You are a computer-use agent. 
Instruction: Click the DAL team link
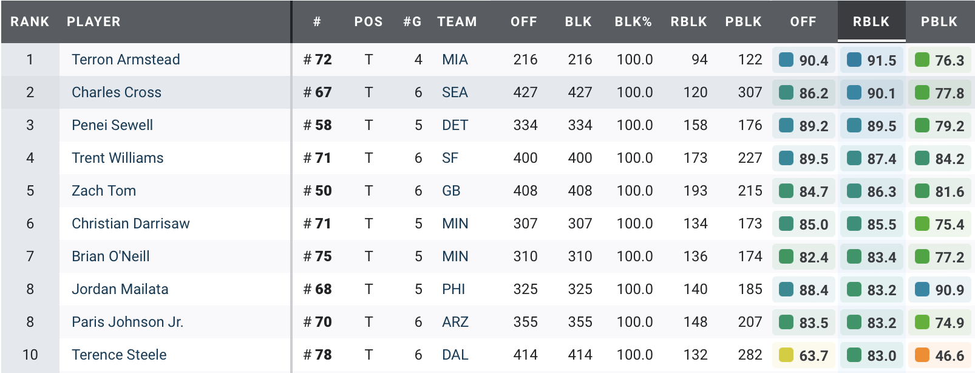pos(455,355)
